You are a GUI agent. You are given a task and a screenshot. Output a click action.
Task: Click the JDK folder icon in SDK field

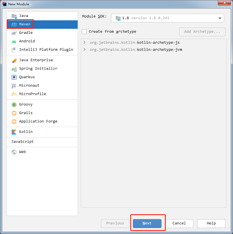118,18
